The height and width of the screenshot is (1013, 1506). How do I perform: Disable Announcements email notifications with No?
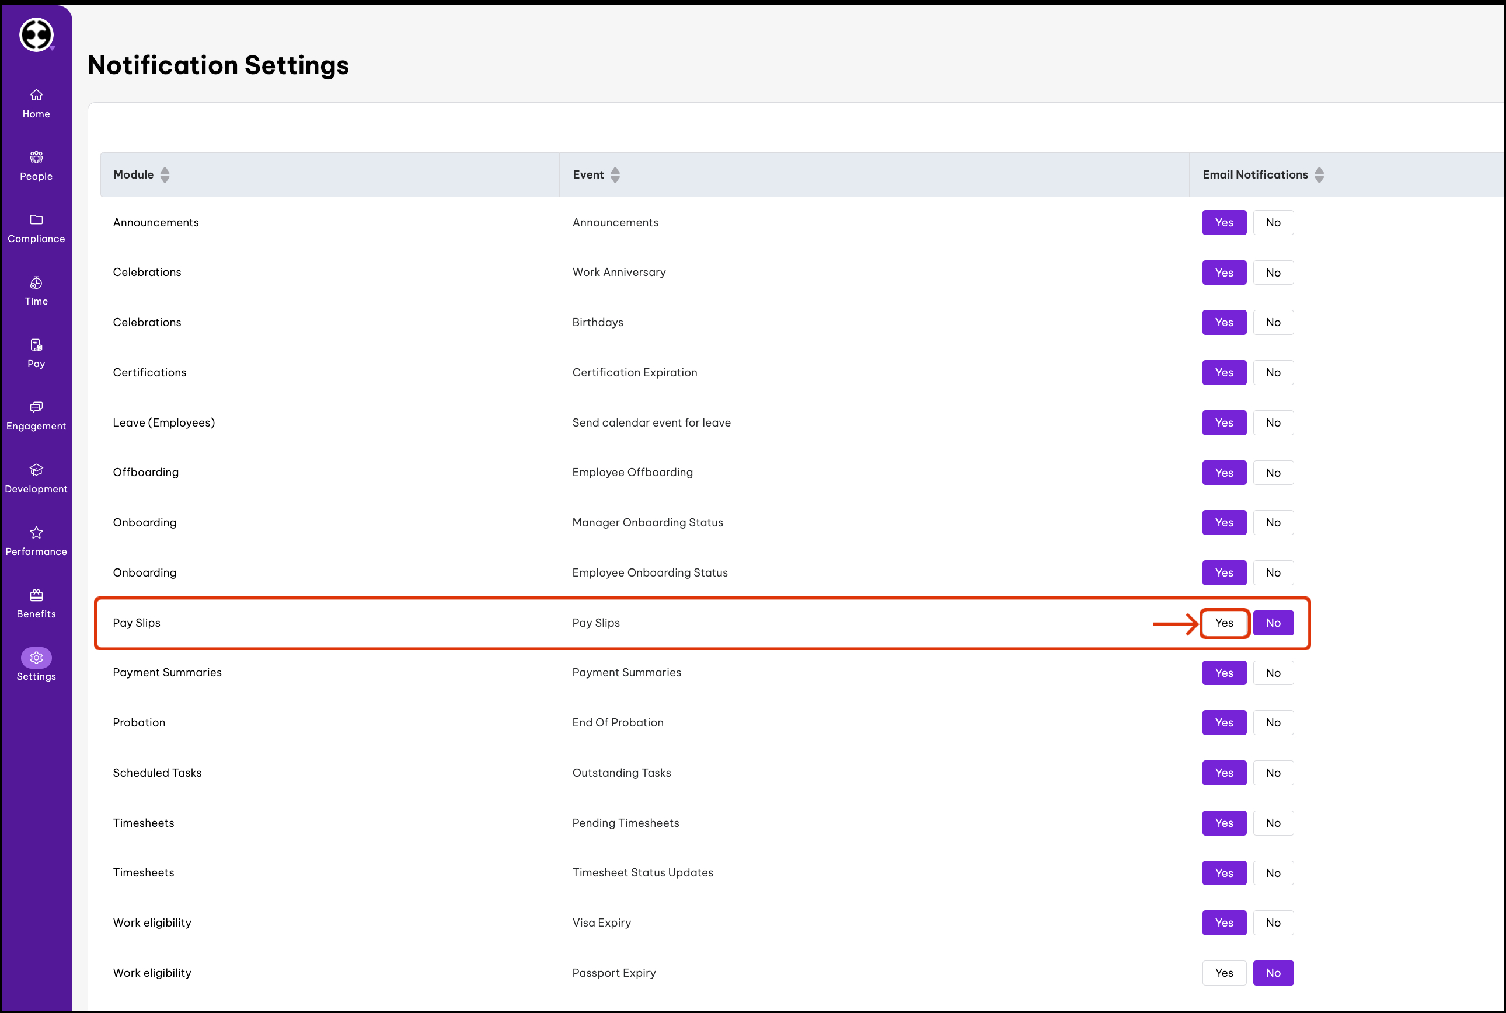1273,223
